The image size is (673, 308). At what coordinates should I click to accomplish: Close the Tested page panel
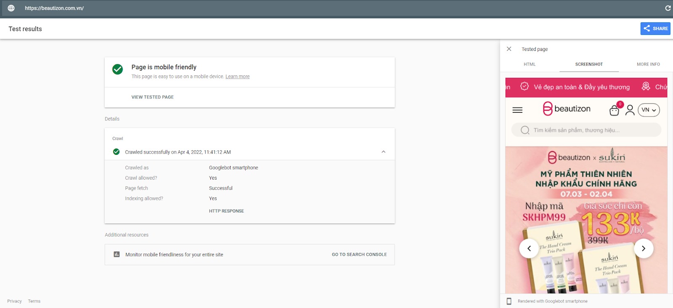[509, 49]
